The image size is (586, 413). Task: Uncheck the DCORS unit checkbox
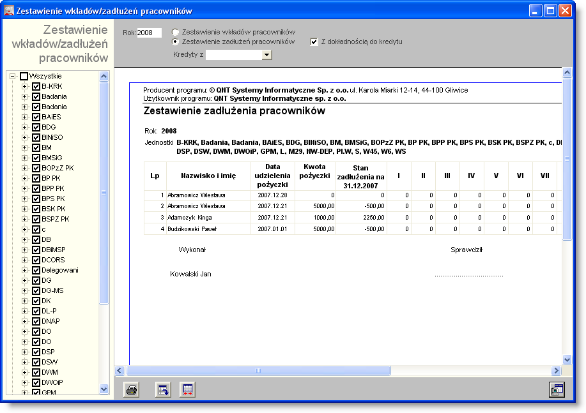pos(36,260)
